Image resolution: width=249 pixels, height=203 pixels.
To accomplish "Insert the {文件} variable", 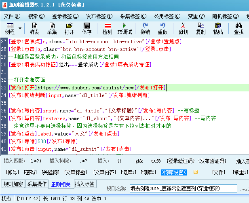I will pyautogui.click(x=219, y=172).
